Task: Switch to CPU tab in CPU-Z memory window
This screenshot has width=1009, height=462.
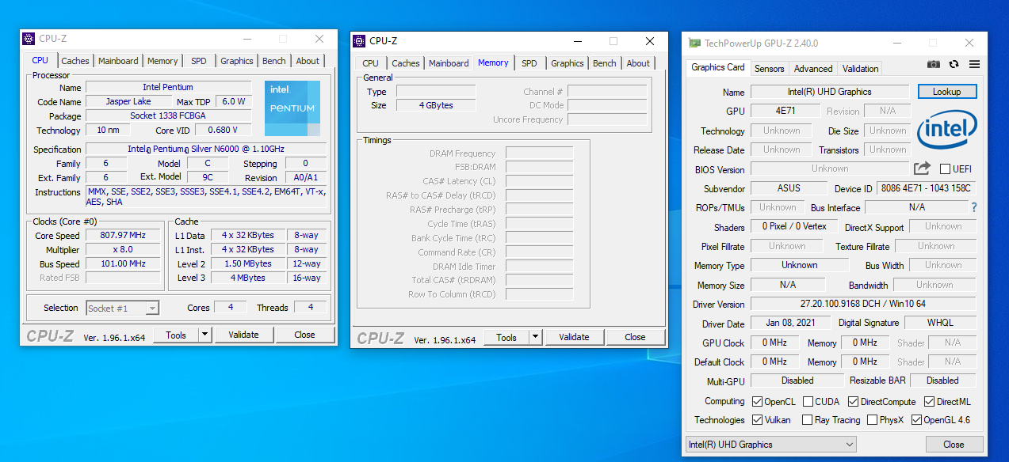Action: [370, 63]
